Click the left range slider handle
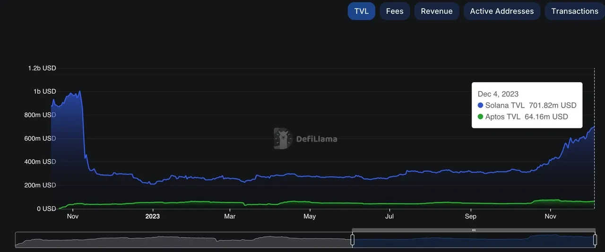605x252 pixels. 352,240
